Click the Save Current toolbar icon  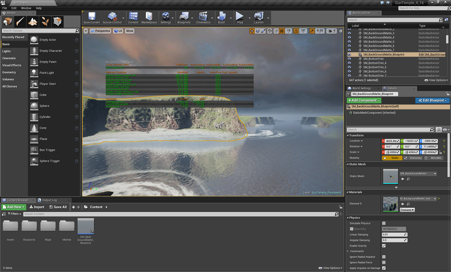[92, 17]
